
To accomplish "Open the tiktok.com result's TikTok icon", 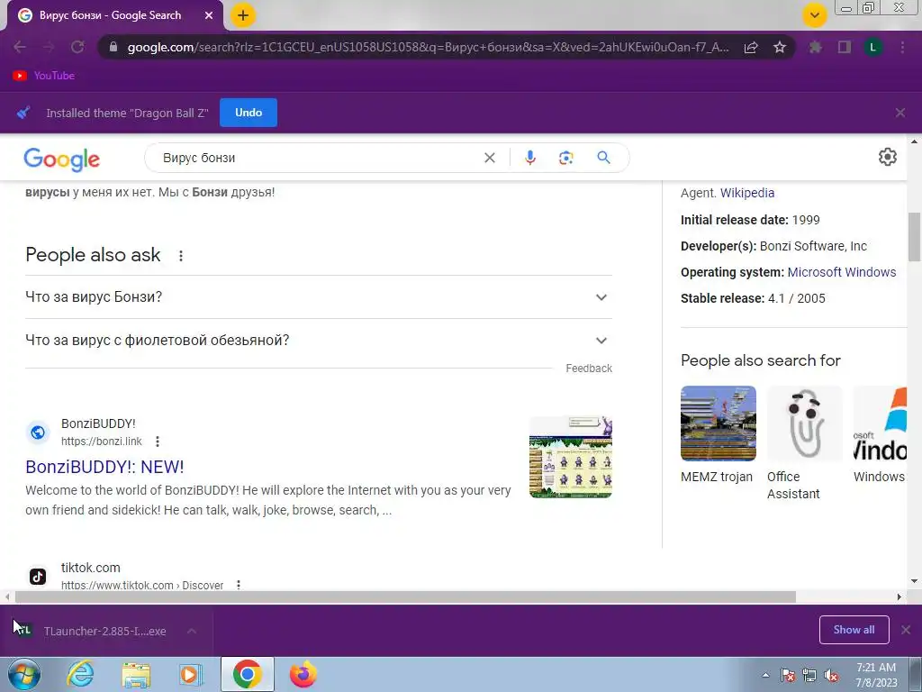I will (38, 576).
